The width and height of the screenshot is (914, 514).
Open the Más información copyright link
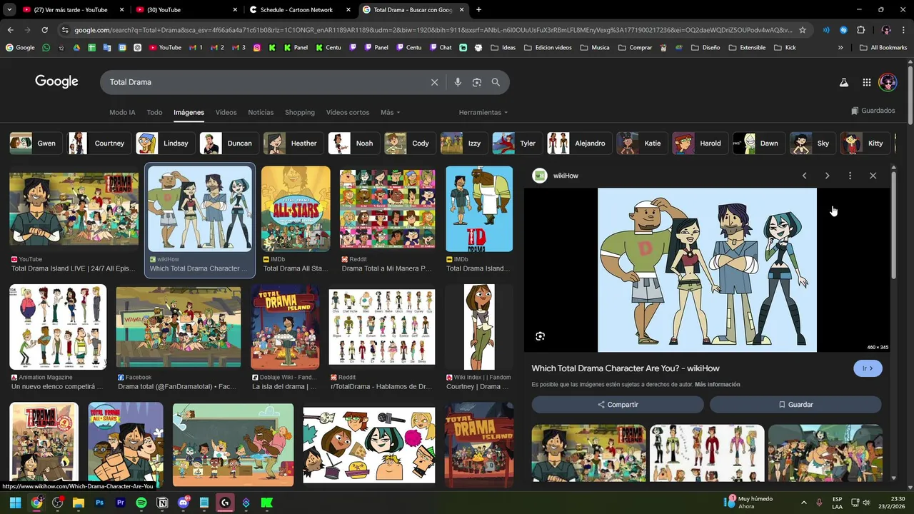point(717,385)
